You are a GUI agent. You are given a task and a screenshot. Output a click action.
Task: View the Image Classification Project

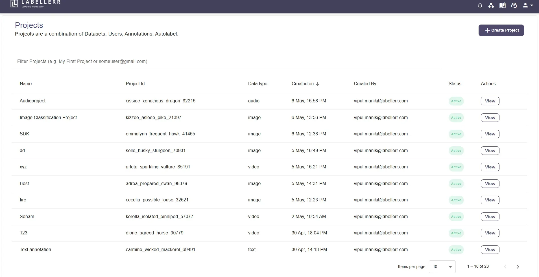pos(490,118)
